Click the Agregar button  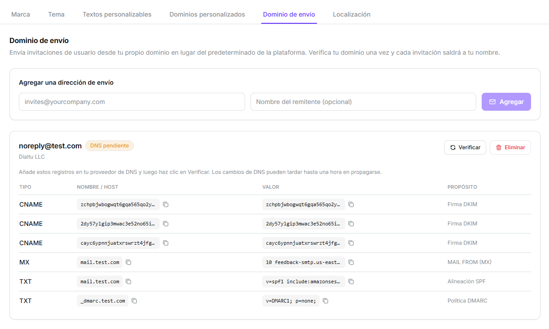point(506,102)
